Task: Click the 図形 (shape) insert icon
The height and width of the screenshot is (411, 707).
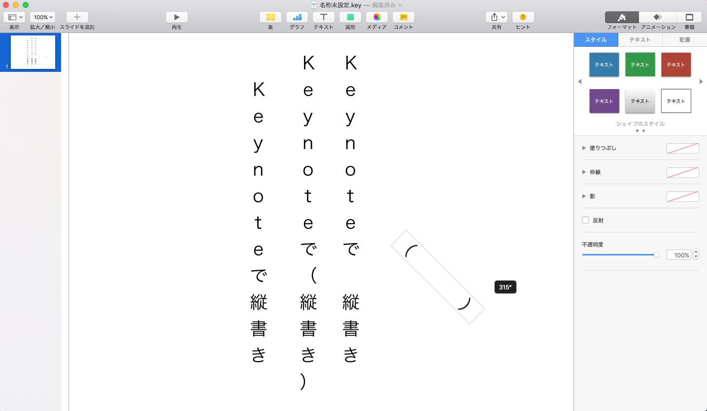Action: (350, 17)
